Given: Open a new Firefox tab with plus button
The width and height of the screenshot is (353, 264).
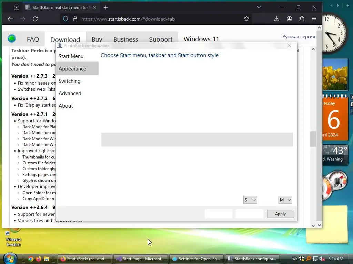Looking at the screenshot, I should pyautogui.click(x=105, y=8).
